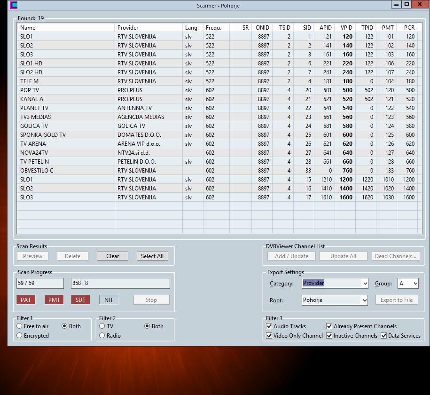Select the PLANET TV row
Screen dimensions: 430x395
point(219,108)
